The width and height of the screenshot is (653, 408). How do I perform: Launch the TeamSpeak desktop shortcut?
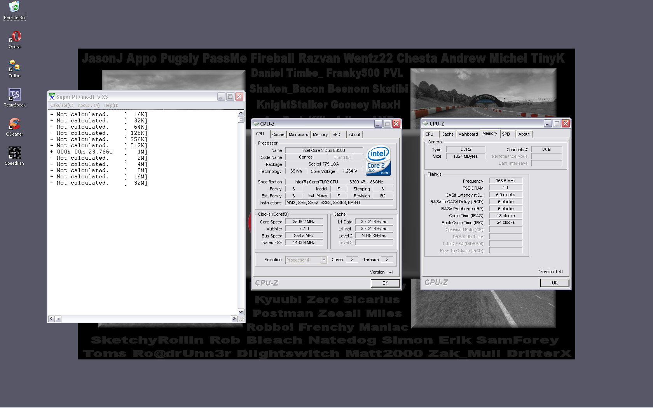click(15, 98)
